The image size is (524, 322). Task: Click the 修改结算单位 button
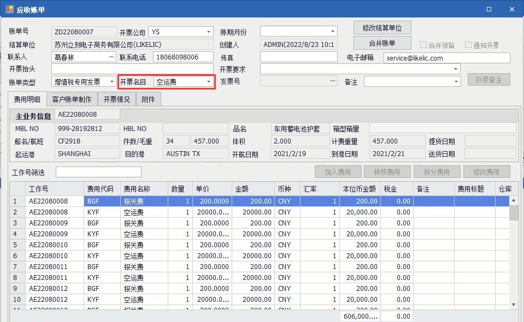point(382,28)
